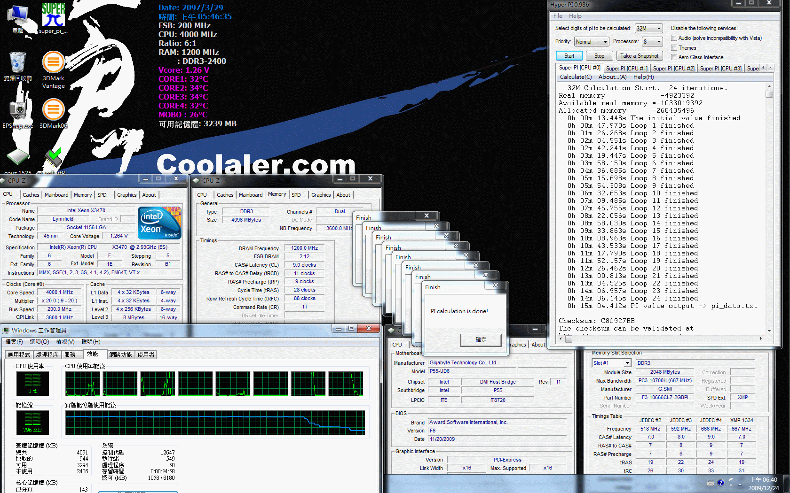
Task: Click the memory usage history graph
Action: click(x=215, y=423)
